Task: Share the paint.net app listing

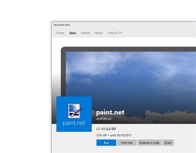Action: pyautogui.click(x=168, y=143)
